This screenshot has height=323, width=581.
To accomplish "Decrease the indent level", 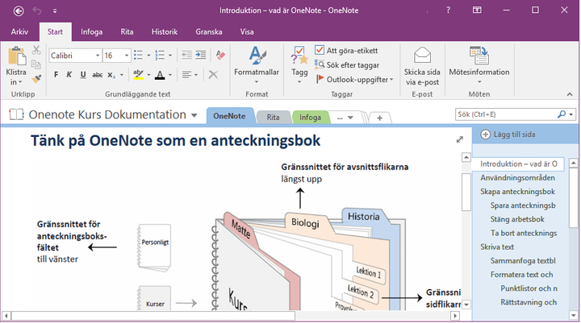I will point(186,55).
